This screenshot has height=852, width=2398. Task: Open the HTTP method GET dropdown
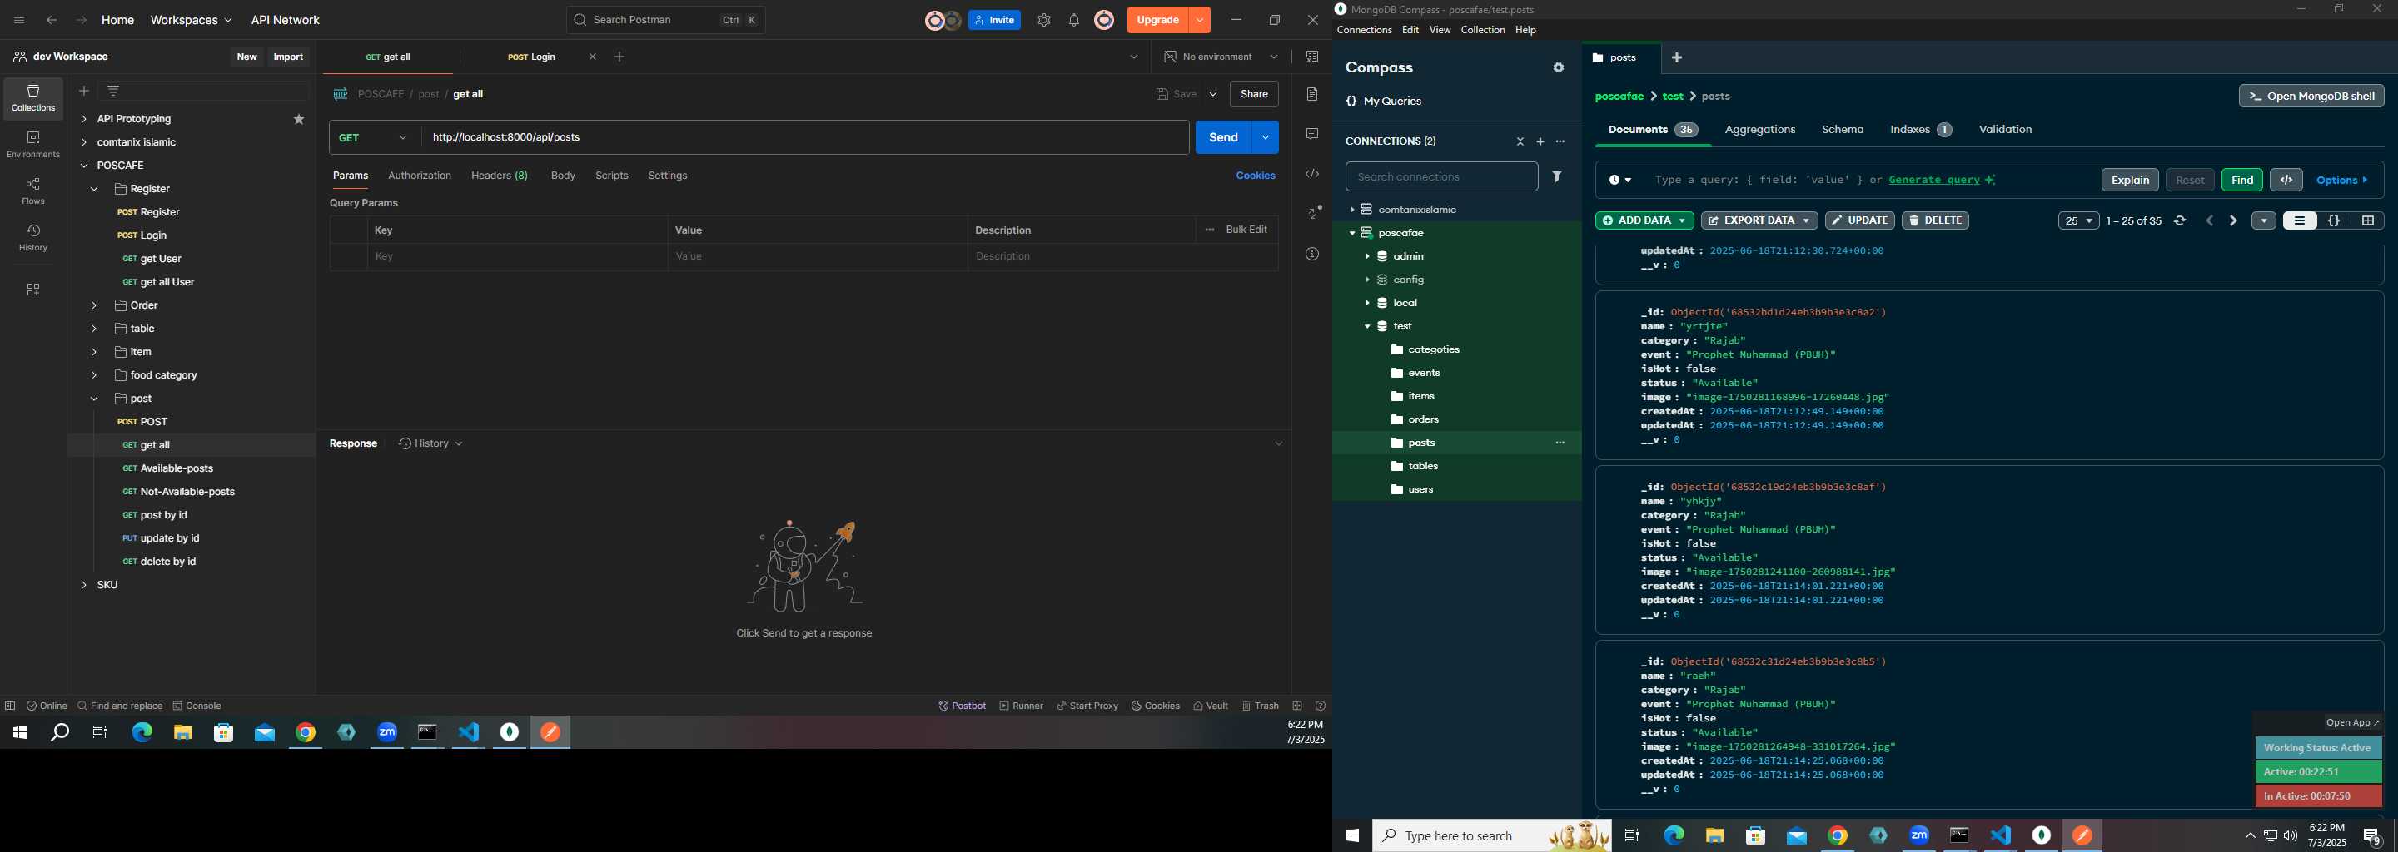pyautogui.click(x=374, y=137)
